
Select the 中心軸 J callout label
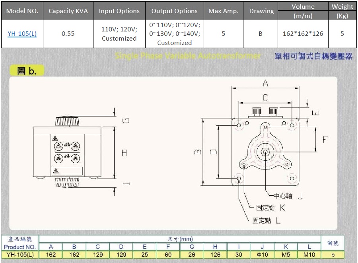pos(283,195)
